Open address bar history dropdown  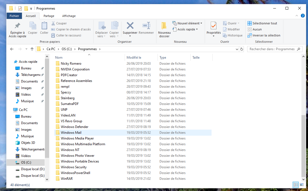[x=237, y=49]
